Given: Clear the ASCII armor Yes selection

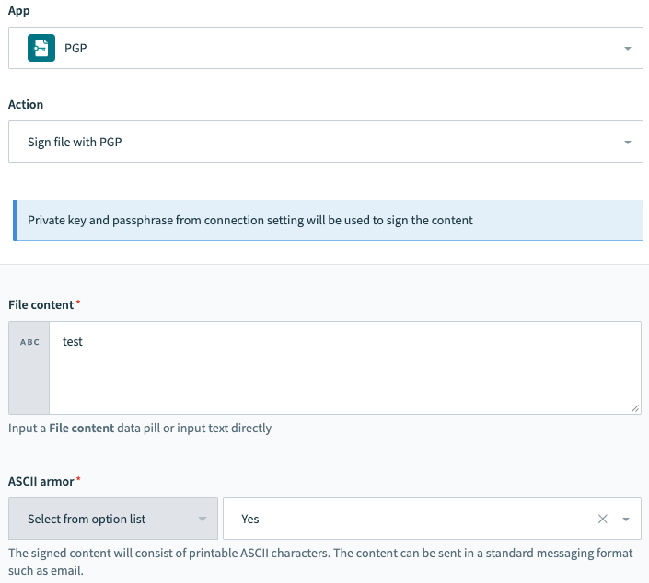Looking at the screenshot, I should point(603,519).
